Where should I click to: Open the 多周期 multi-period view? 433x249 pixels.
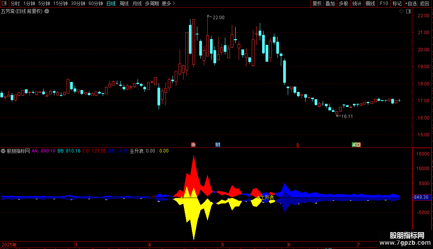[x=152, y=3]
